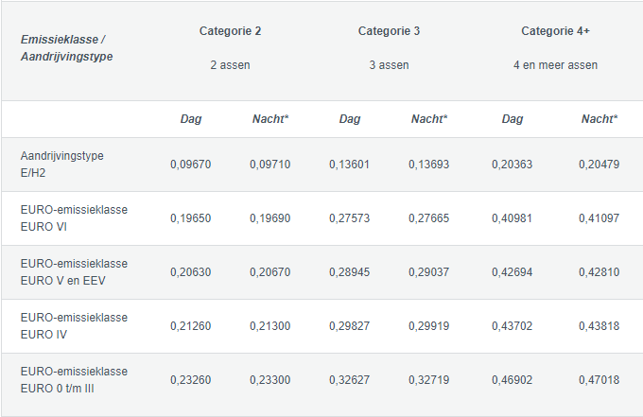Click the cell with value 0,09670
Image resolution: width=643 pixels, height=417 pixels.
[x=190, y=165]
